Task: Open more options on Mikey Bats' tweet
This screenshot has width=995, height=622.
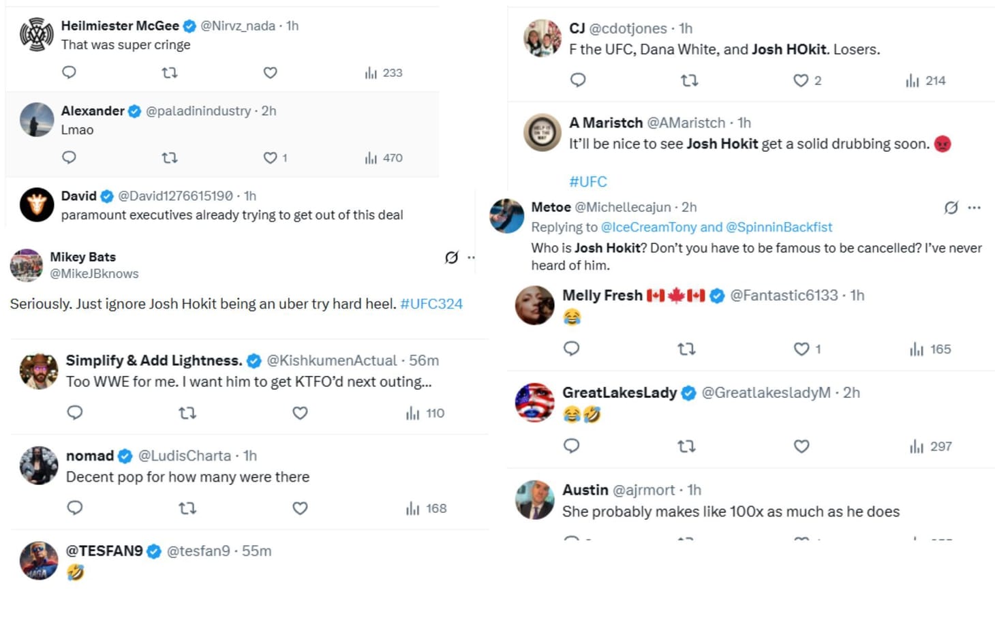Action: (471, 258)
